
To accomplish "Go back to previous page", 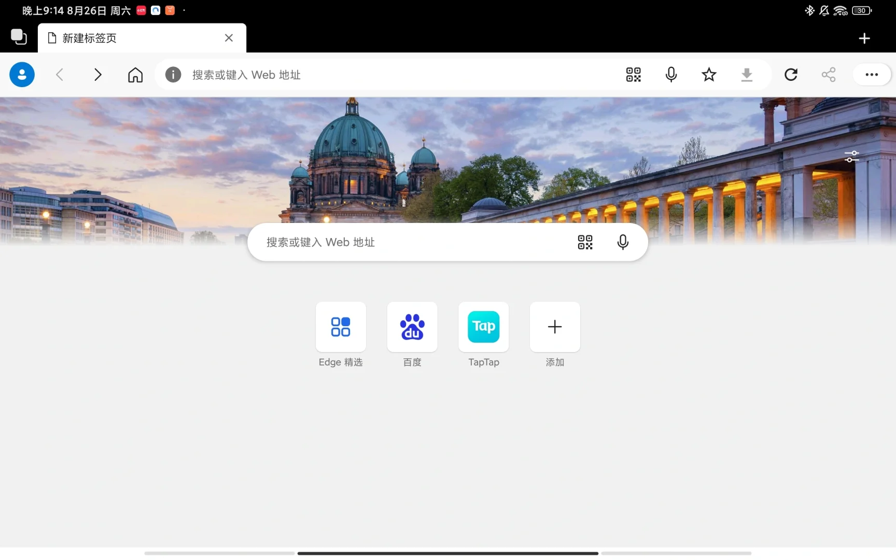I will point(60,75).
